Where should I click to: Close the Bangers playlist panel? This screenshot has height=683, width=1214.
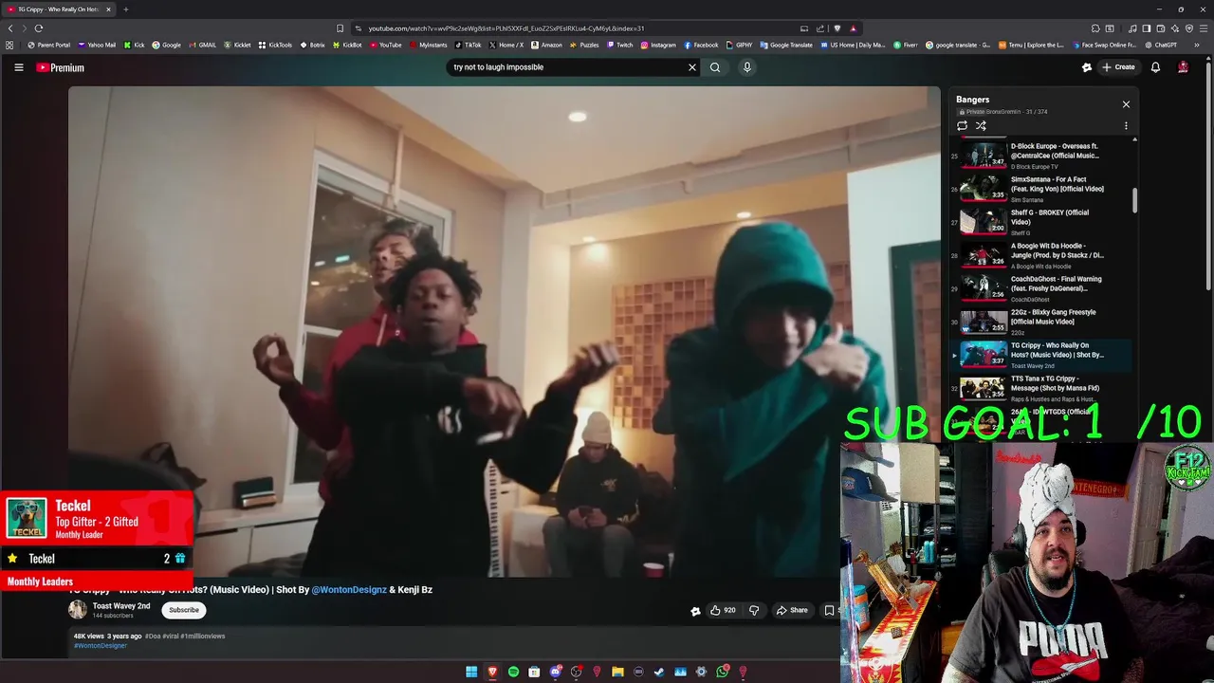pyautogui.click(x=1126, y=104)
